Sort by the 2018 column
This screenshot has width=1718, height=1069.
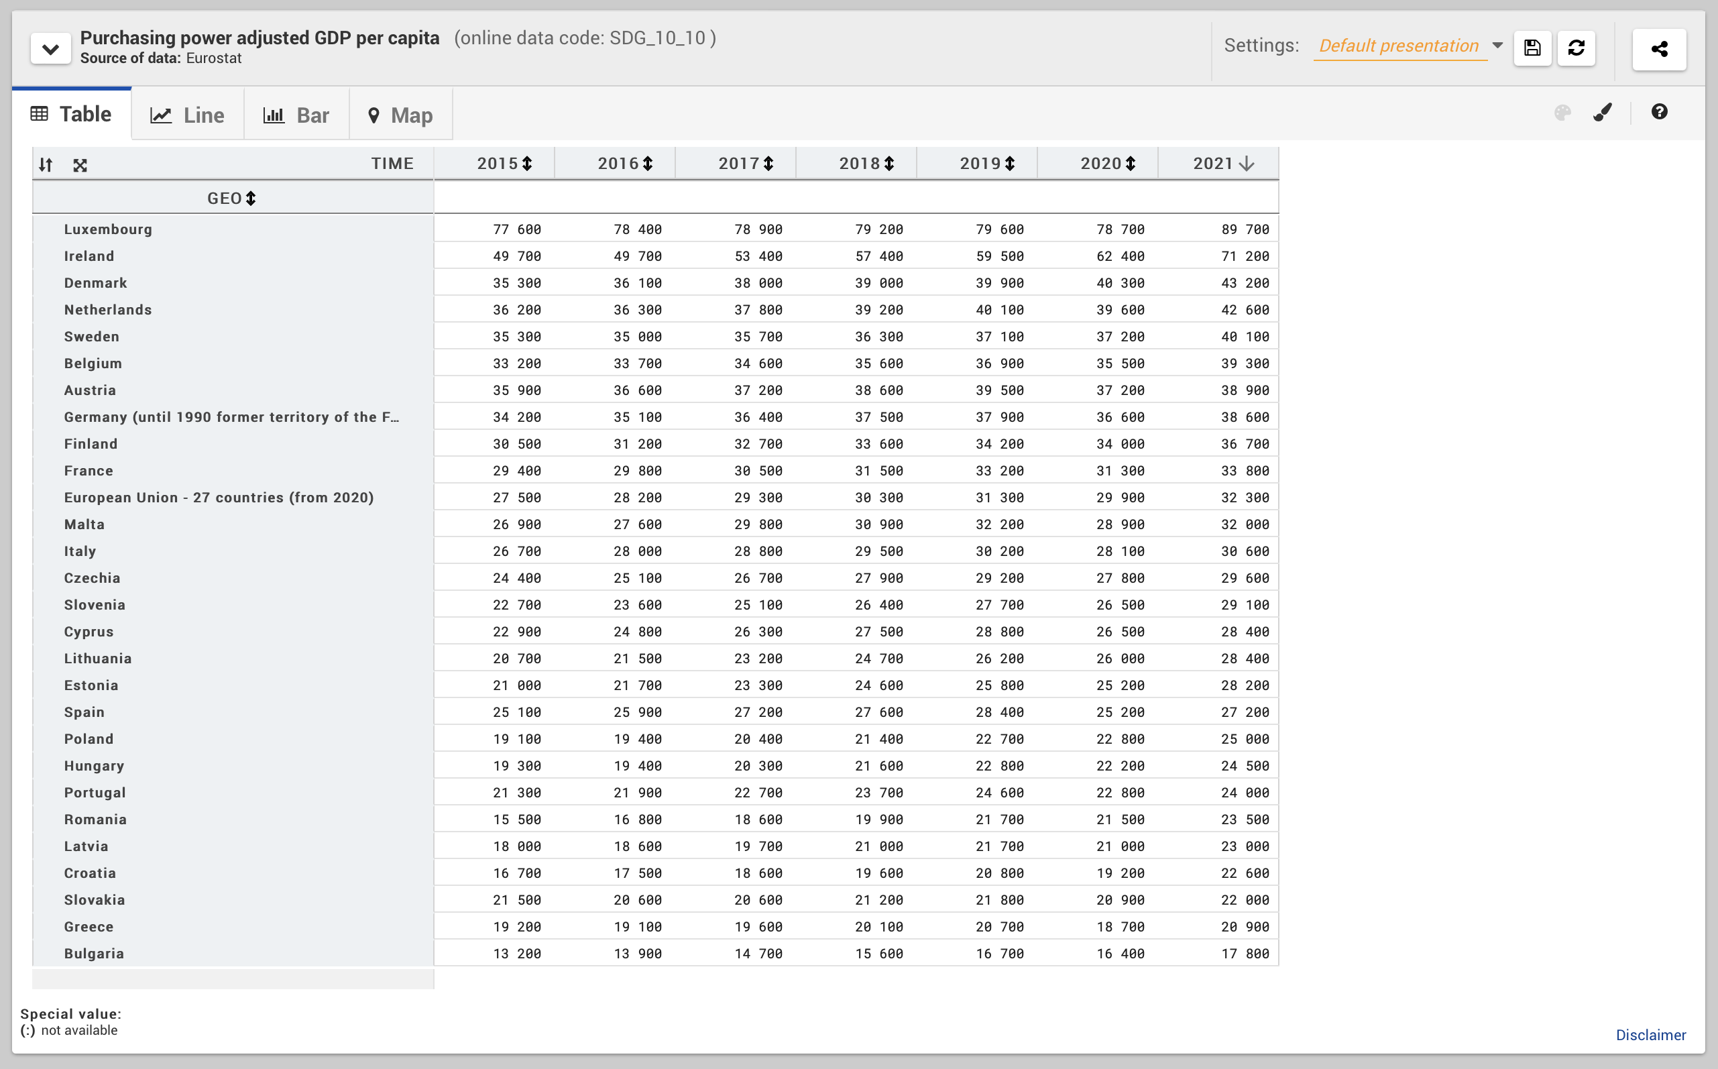point(889,164)
